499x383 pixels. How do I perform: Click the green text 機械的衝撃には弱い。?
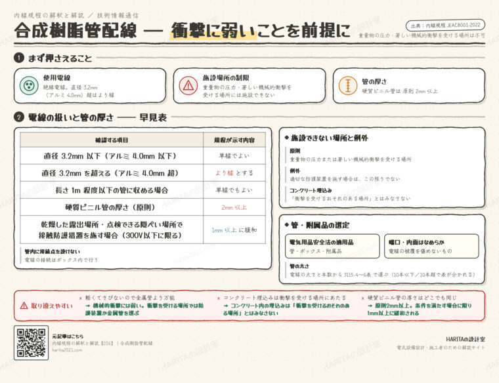coord(119,306)
